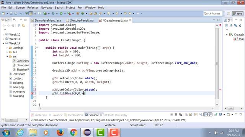
Task: Collapse the Week 14 project
Action: pyautogui.click(x=3, y=43)
